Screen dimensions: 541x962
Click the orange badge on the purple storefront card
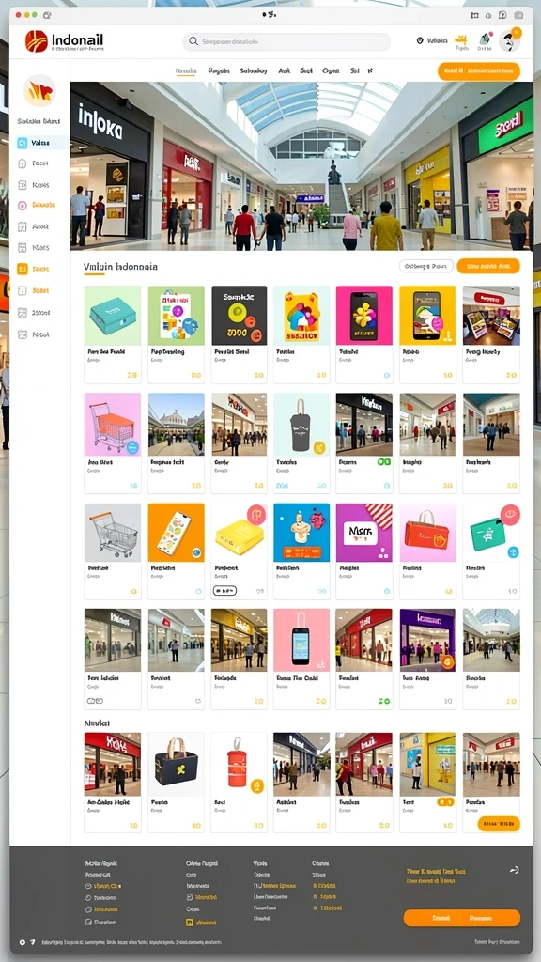[x=447, y=661]
